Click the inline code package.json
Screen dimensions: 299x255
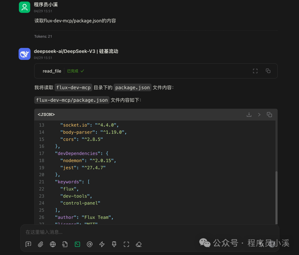pyautogui.click(x=133, y=87)
